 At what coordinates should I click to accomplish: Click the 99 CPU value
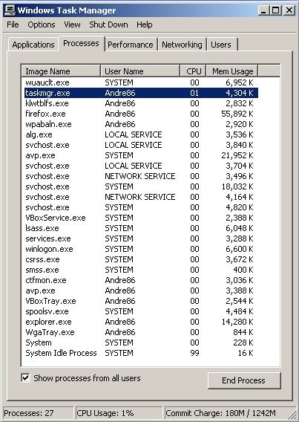195,353
